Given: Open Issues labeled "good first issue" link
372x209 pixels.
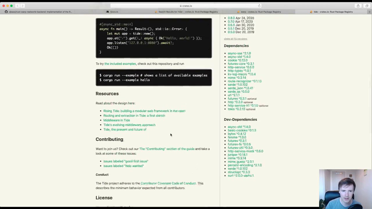Looking at the screenshot, I should click(126, 161).
